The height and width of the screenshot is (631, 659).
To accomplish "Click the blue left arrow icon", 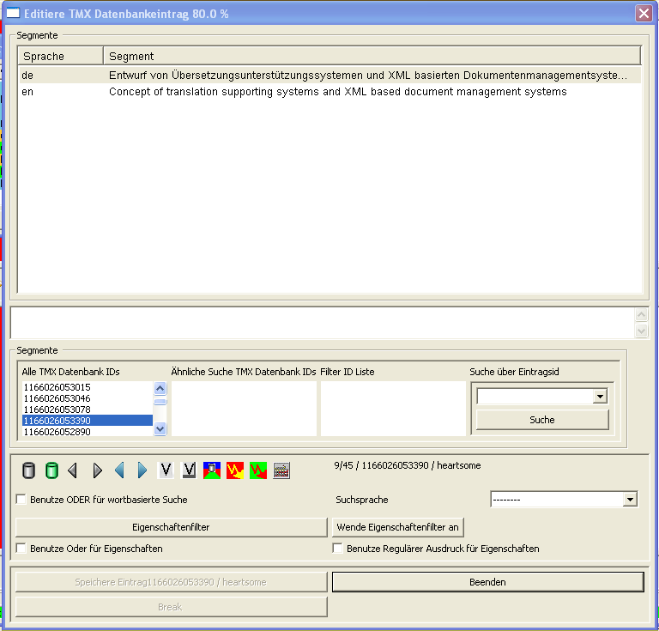I will 119,470.
